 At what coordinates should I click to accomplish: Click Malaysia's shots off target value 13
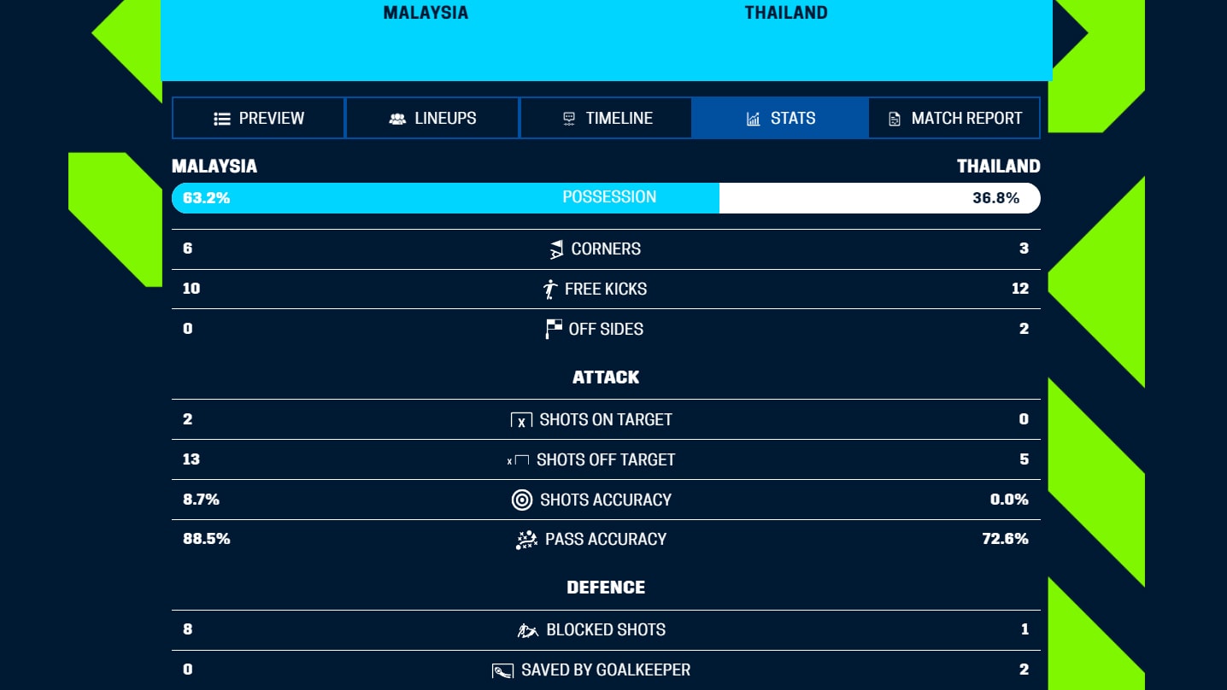pyautogui.click(x=191, y=459)
